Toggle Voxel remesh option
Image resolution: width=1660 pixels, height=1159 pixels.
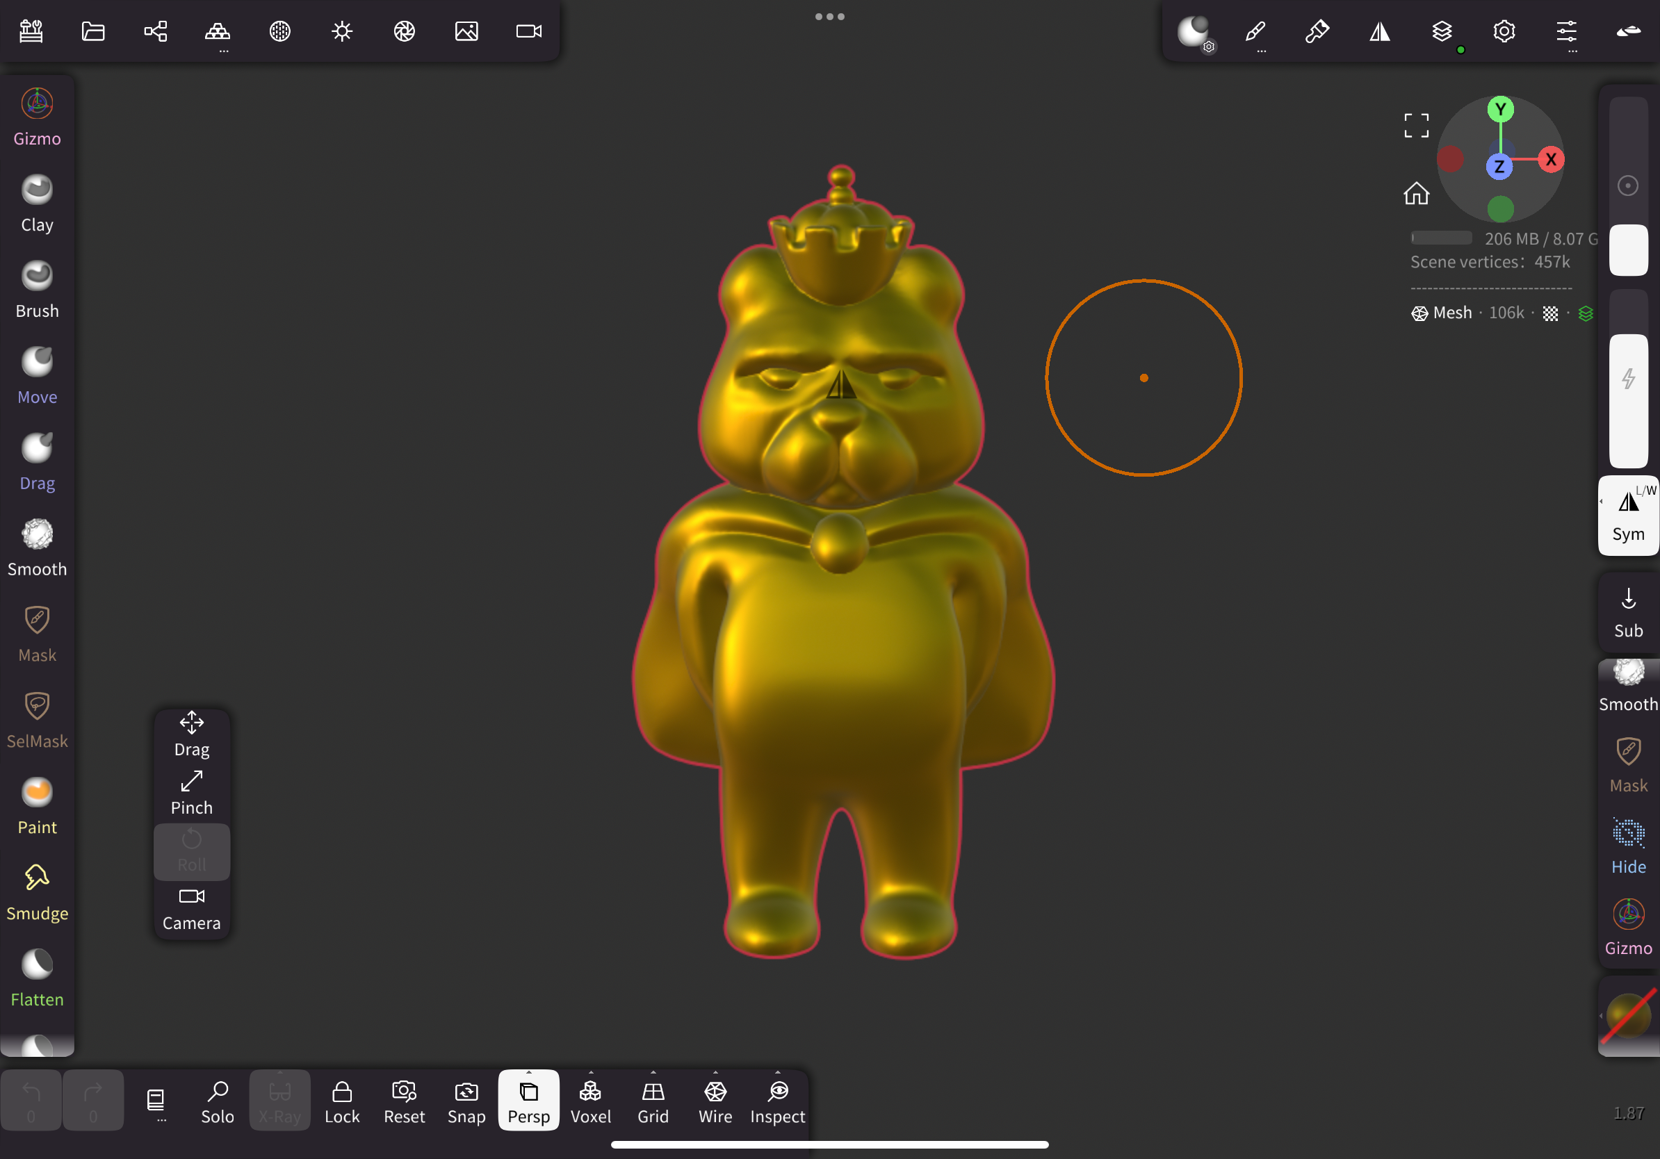pyautogui.click(x=591, y=1100)
